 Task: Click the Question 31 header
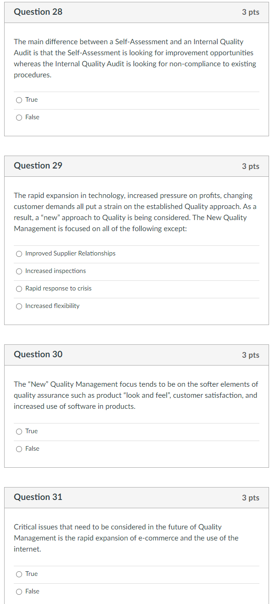(38, 497)
